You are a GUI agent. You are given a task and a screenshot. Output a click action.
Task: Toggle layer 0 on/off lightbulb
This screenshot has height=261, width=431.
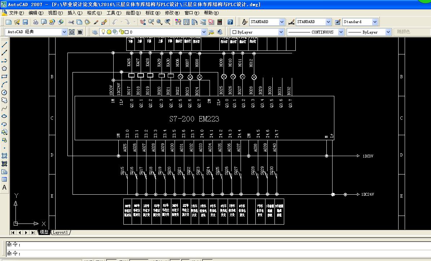point(104,32)
